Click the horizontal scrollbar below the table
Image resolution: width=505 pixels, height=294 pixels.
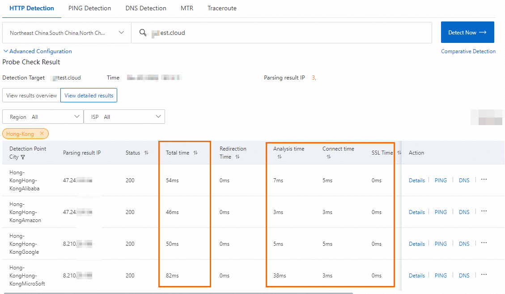click(179, 293)
